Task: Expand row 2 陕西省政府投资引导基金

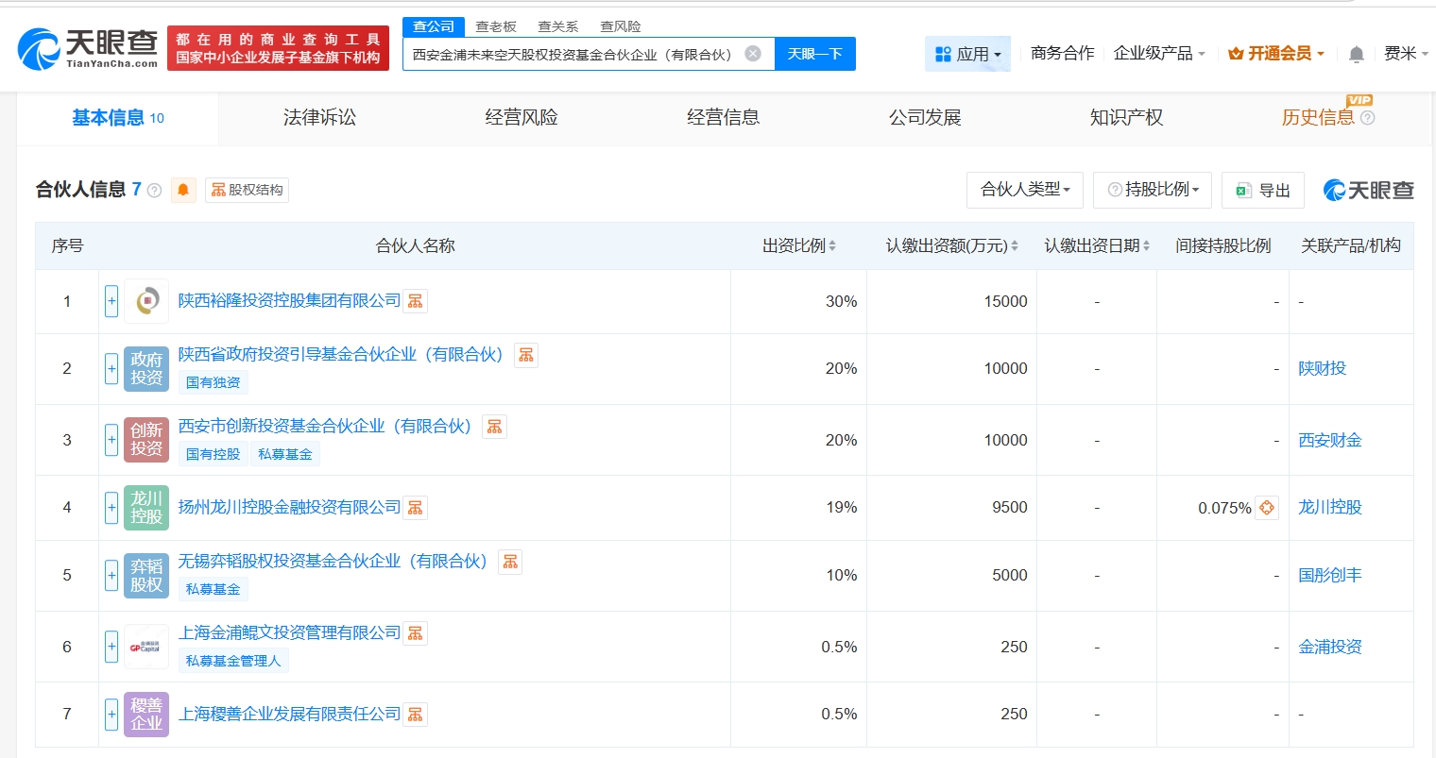Action: tap(111, 368)
